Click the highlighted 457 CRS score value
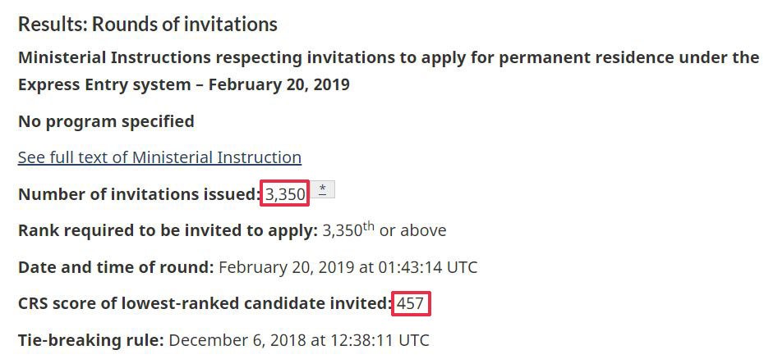This screenshot has height=359, width=778. [x=411, y=304]
